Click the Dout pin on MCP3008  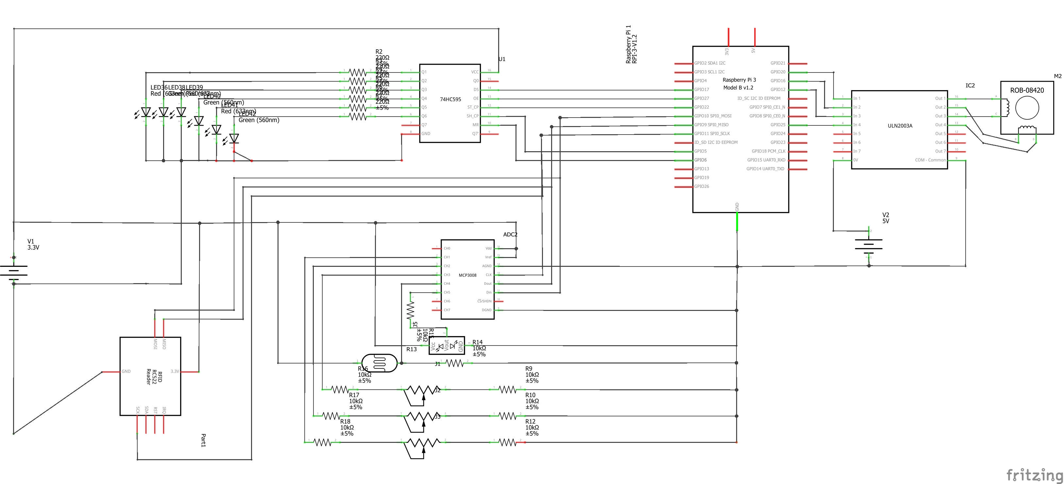(x=488, y=283)
